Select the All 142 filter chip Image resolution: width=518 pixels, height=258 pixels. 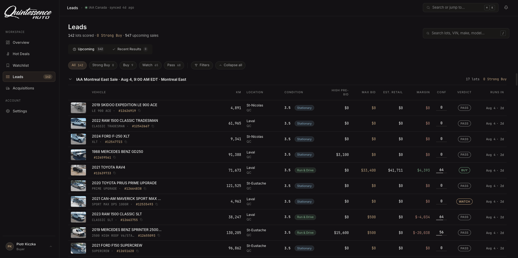(x=77, y=65)
